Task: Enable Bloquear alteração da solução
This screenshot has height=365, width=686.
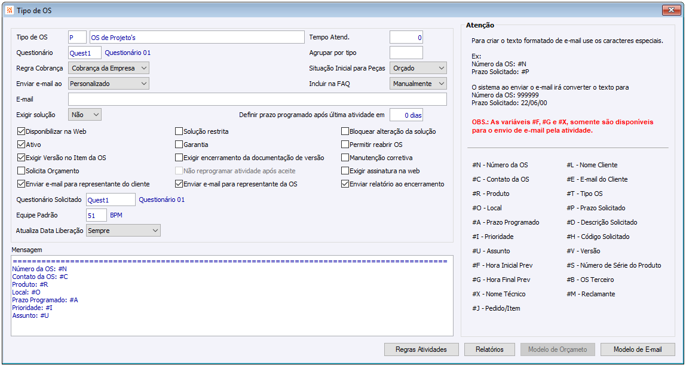Action: [x=345, y=131]
